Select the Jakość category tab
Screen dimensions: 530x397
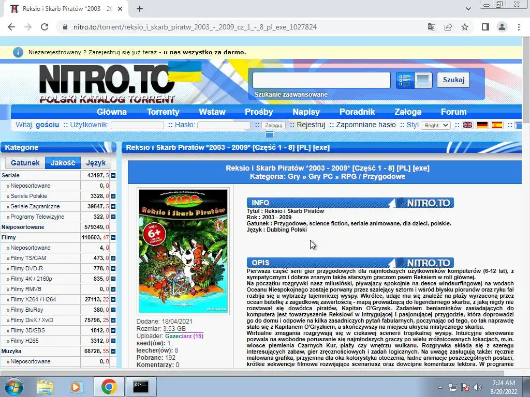[x=63, y=163]
